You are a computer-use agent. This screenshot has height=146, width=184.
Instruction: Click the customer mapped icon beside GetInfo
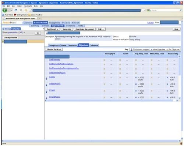[x=46, y=78]
